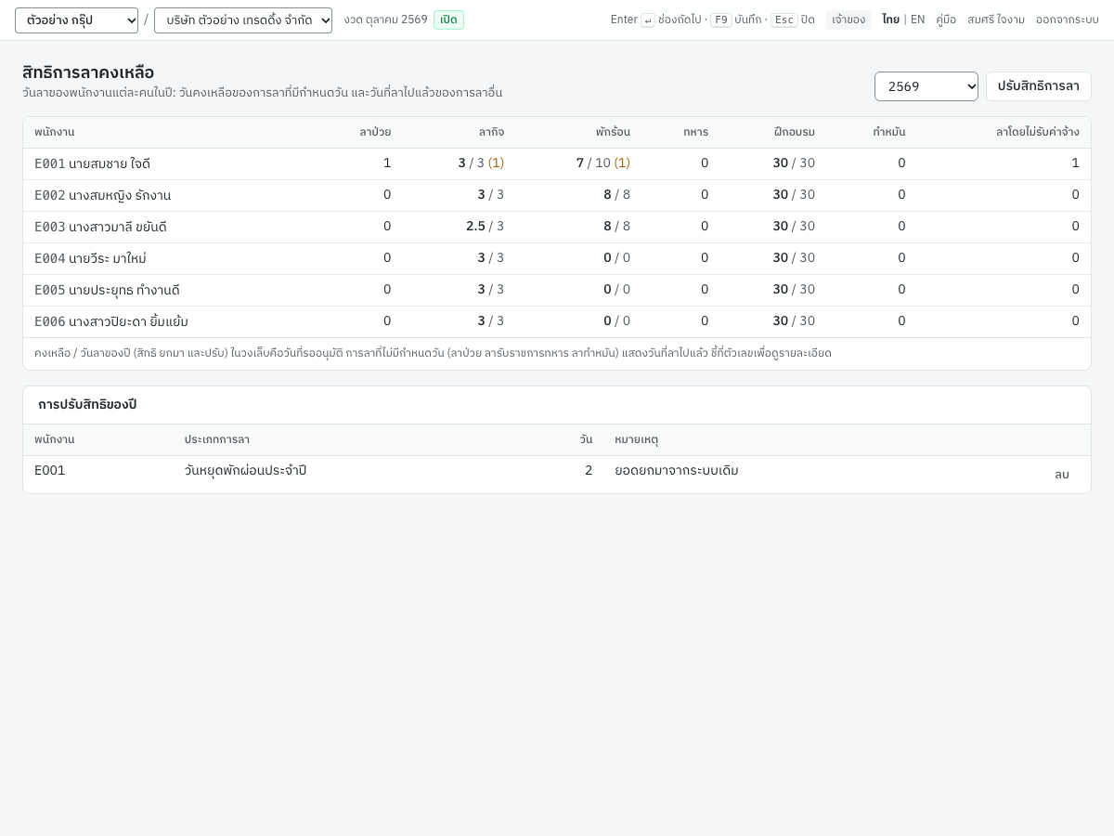The height and width of the screenshot is (836, 1114).
Task: Select employee row E001 นายสมชาย ใจดี
Action: [x=557, y=163]
